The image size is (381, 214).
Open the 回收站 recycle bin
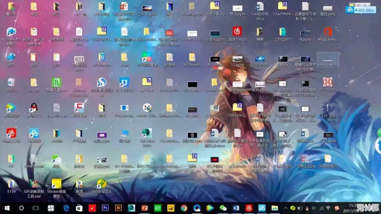(x=11, y=82)
